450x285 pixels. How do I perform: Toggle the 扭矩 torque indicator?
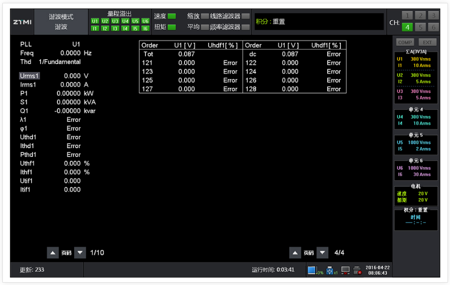tap(172, 27)
